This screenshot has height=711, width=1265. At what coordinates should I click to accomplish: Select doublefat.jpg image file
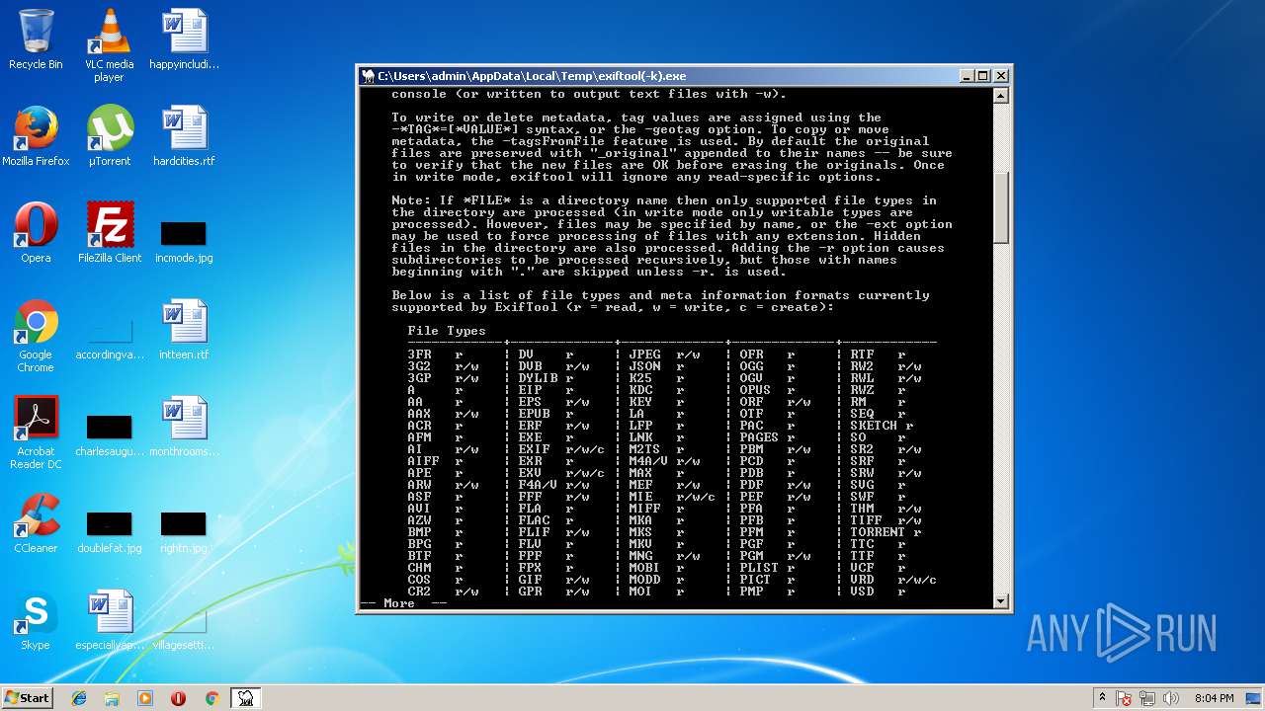109,532
